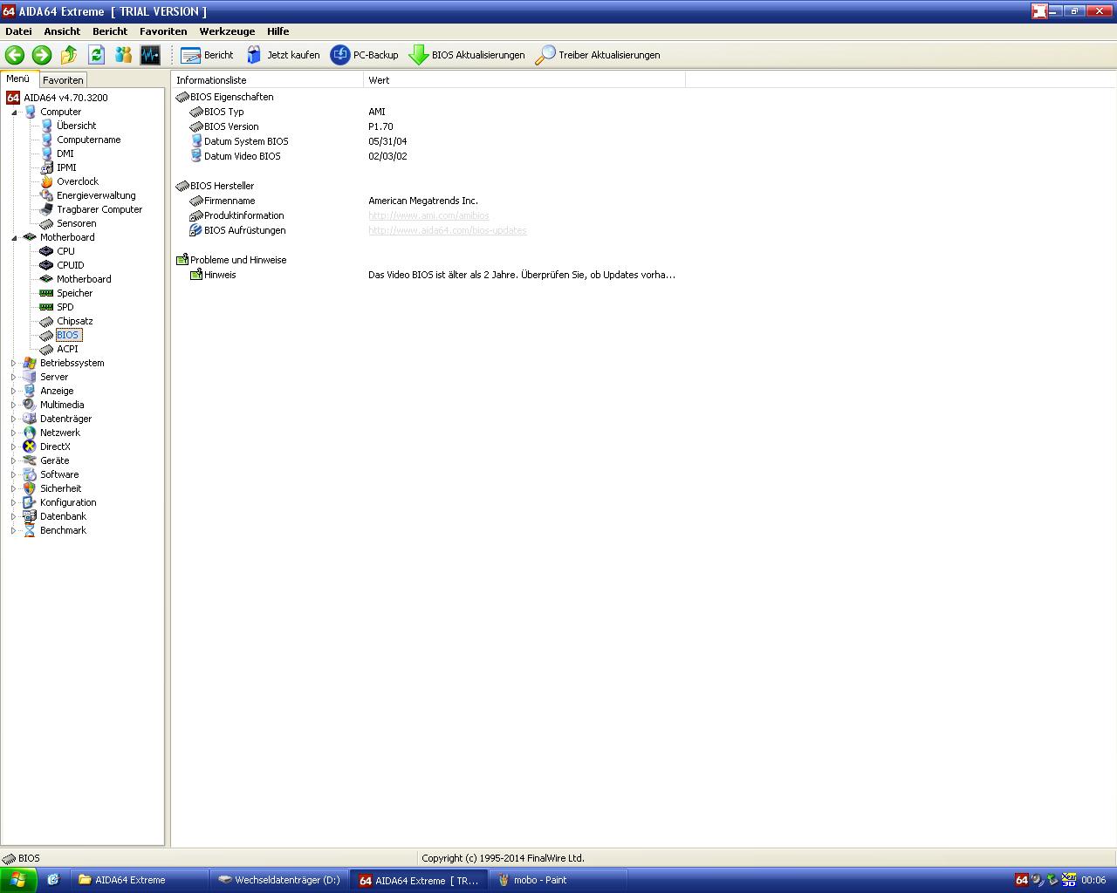Expand the Datenträger node
The image size is (1117, 893).
point(14,419)
